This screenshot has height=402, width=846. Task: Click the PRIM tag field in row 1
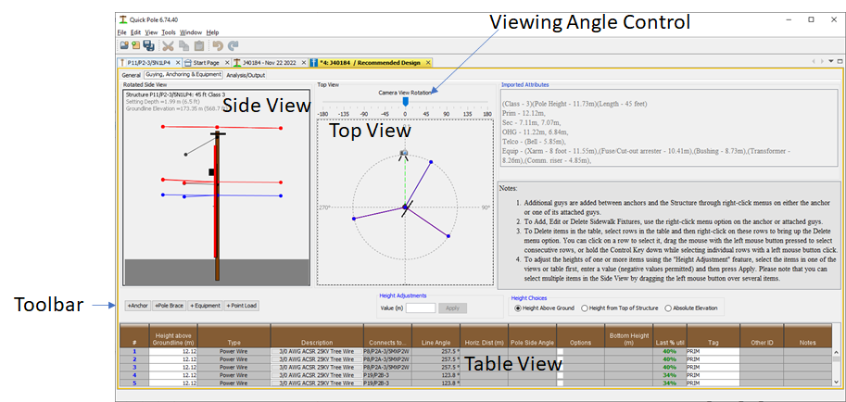point(713,351)
